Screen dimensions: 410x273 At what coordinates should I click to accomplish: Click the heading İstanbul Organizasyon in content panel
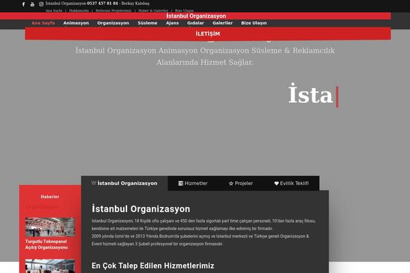(141, 209)
